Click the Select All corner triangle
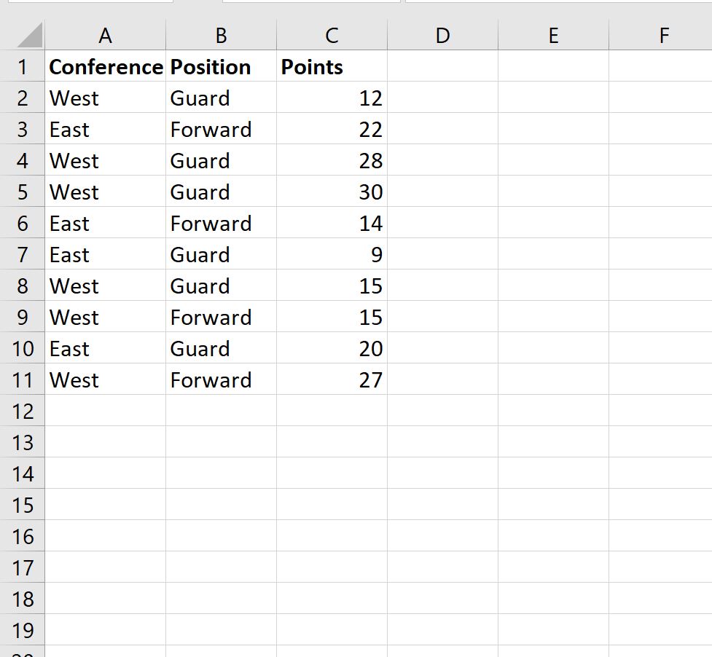This screenshot has height=657, width=712. tap(30, 35)
